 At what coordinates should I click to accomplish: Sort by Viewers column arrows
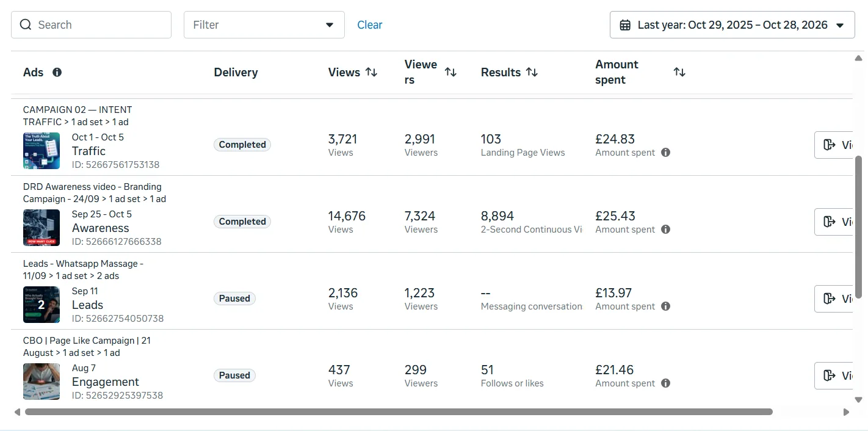[x=450, y=72]
